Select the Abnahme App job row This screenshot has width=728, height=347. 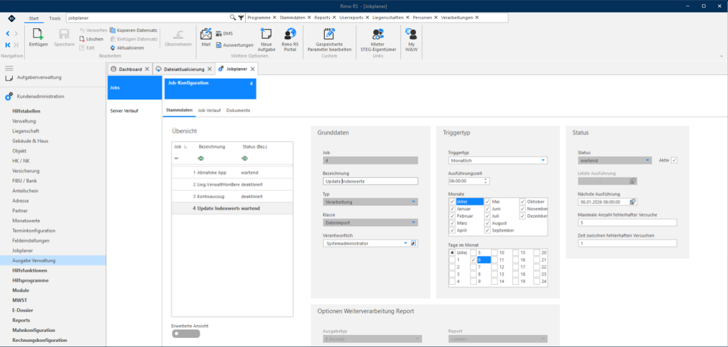point(232,172)
